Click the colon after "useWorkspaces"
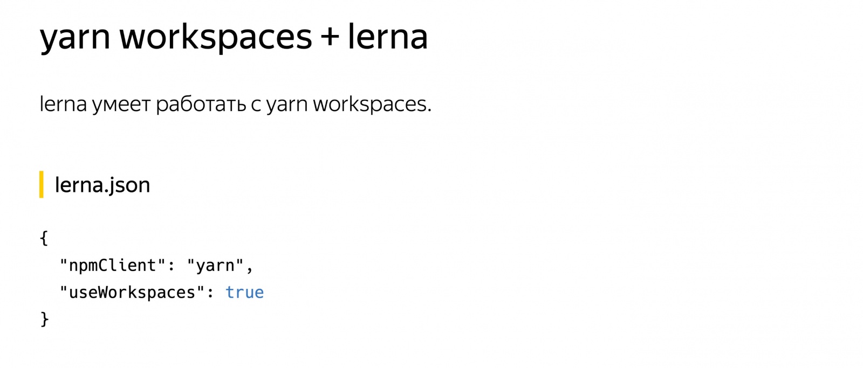This screenshot has width=863, height=368. (x=210, y=293)
